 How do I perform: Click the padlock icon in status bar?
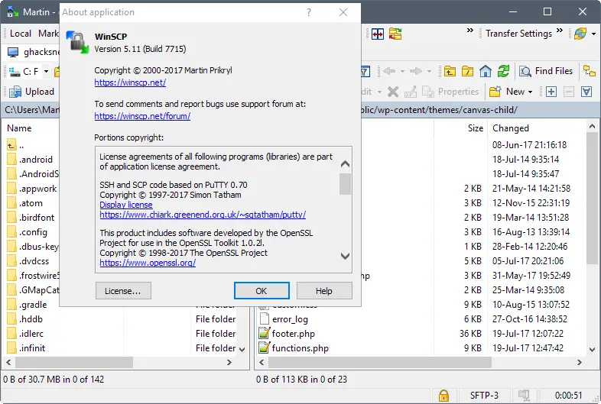[443, 395]
